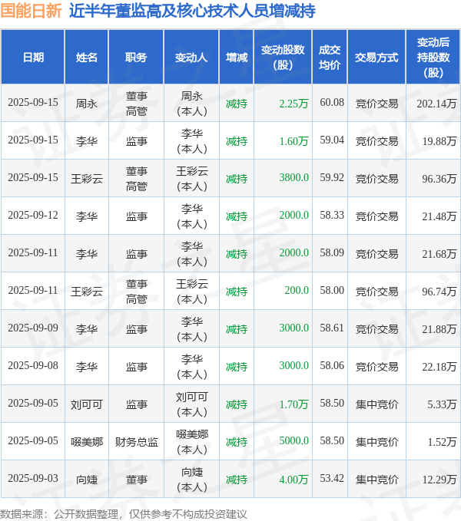Click the 96.36万 holdings value
The image size is (461, 521).
point(439,179)
